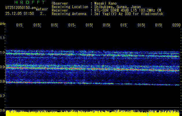This screenshot has height=116, width=182.
Task: Select the 3el Yagi(V) Az 330 antenna text
Action: click(x=129, y=14)
